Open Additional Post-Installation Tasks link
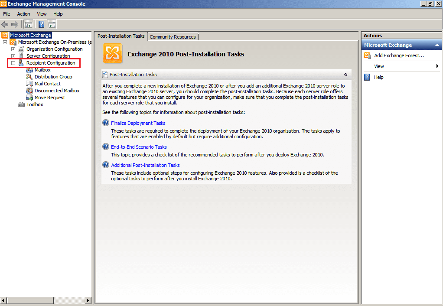 [x=145, y=165]
